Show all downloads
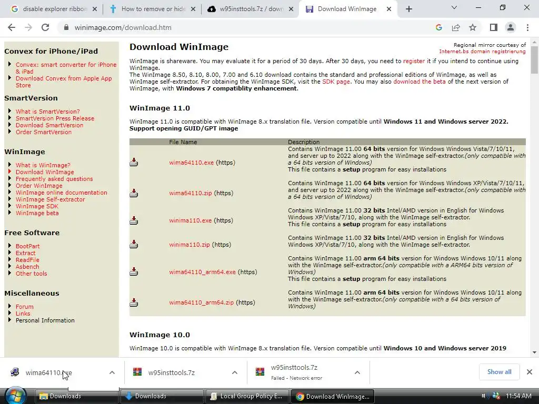The image size is (539, 404). click(499, 372)
